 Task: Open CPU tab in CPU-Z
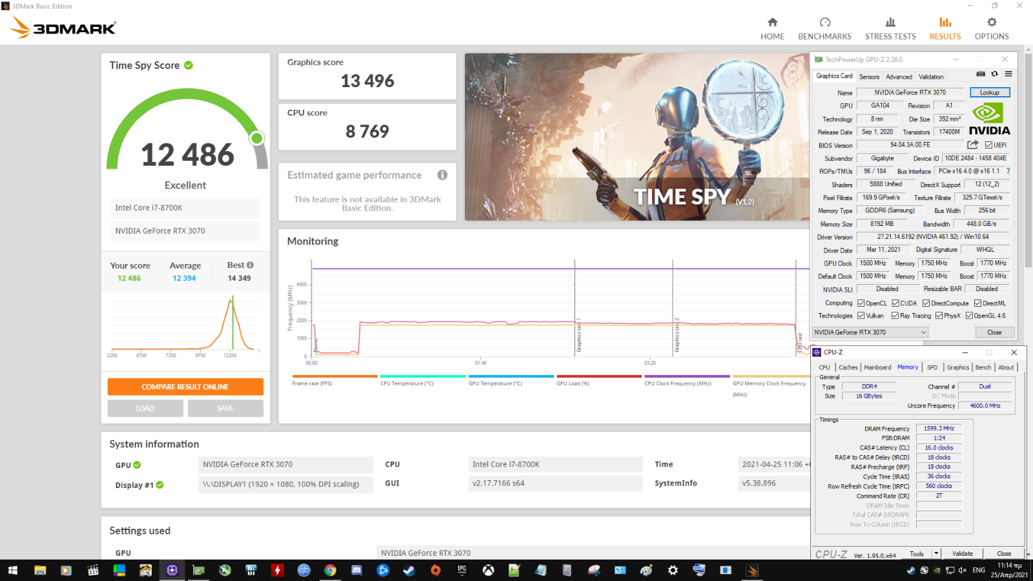pyautogui.click(x=824, y=367)
